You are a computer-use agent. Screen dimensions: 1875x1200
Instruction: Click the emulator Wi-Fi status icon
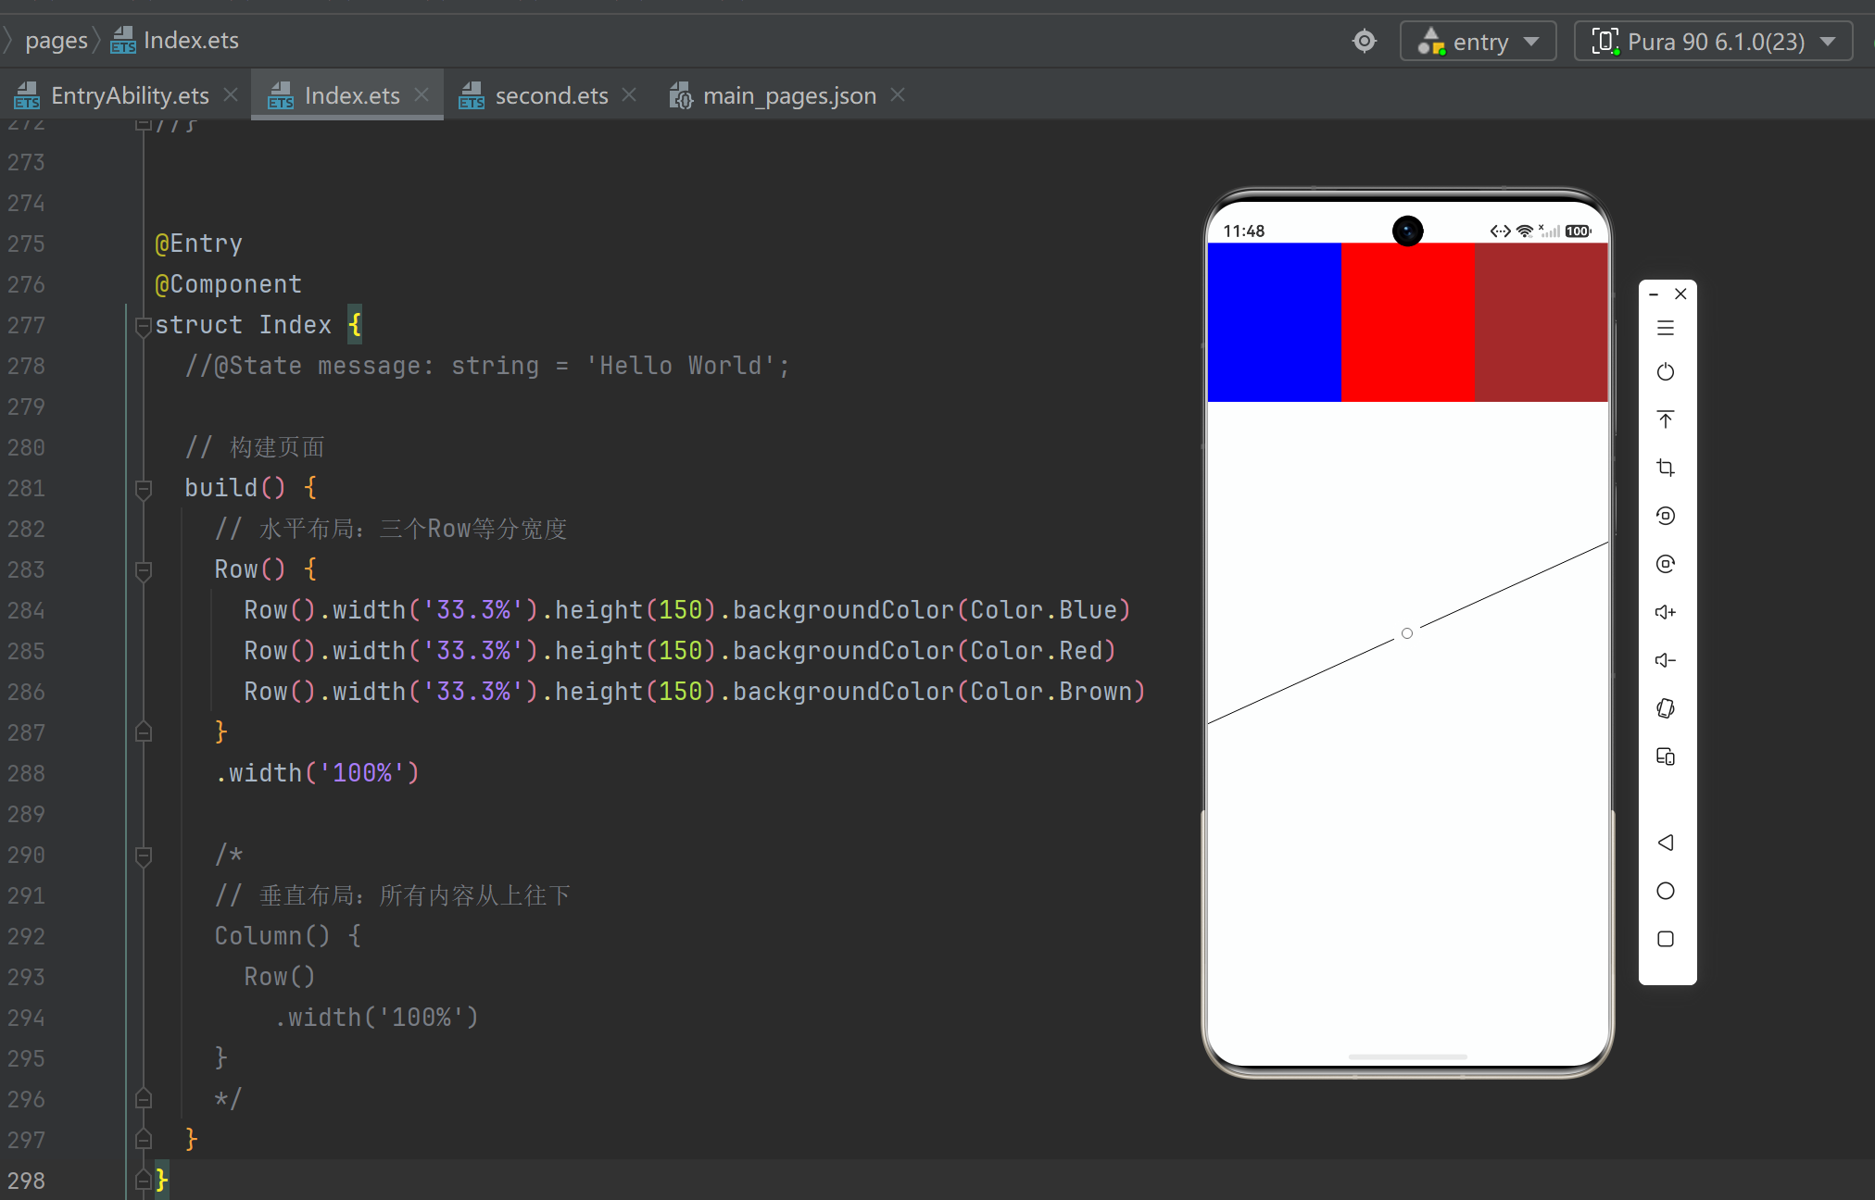(x=1524, y=231)
